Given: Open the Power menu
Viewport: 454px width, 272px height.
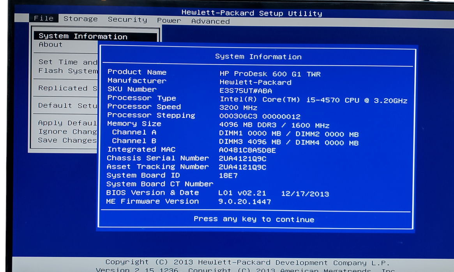Looking at the screenshot, I should tap(169, 21).
